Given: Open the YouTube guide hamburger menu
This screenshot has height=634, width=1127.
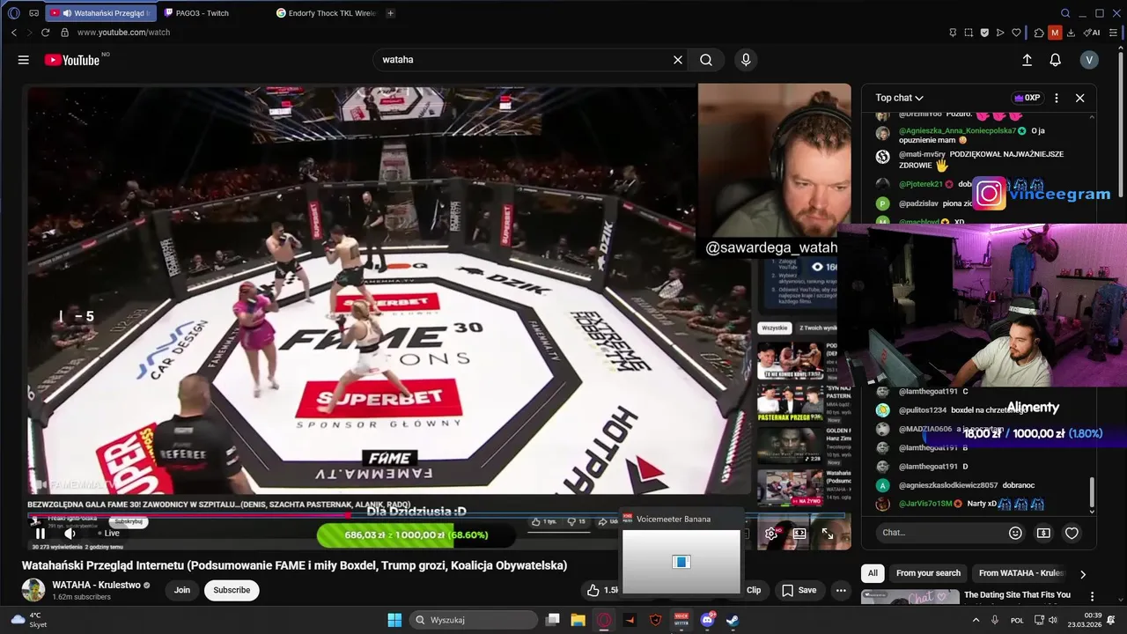Looking at the screenshot, I should tap(24, 60).
